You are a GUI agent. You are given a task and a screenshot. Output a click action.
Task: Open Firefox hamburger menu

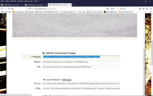tap(151, 9)
